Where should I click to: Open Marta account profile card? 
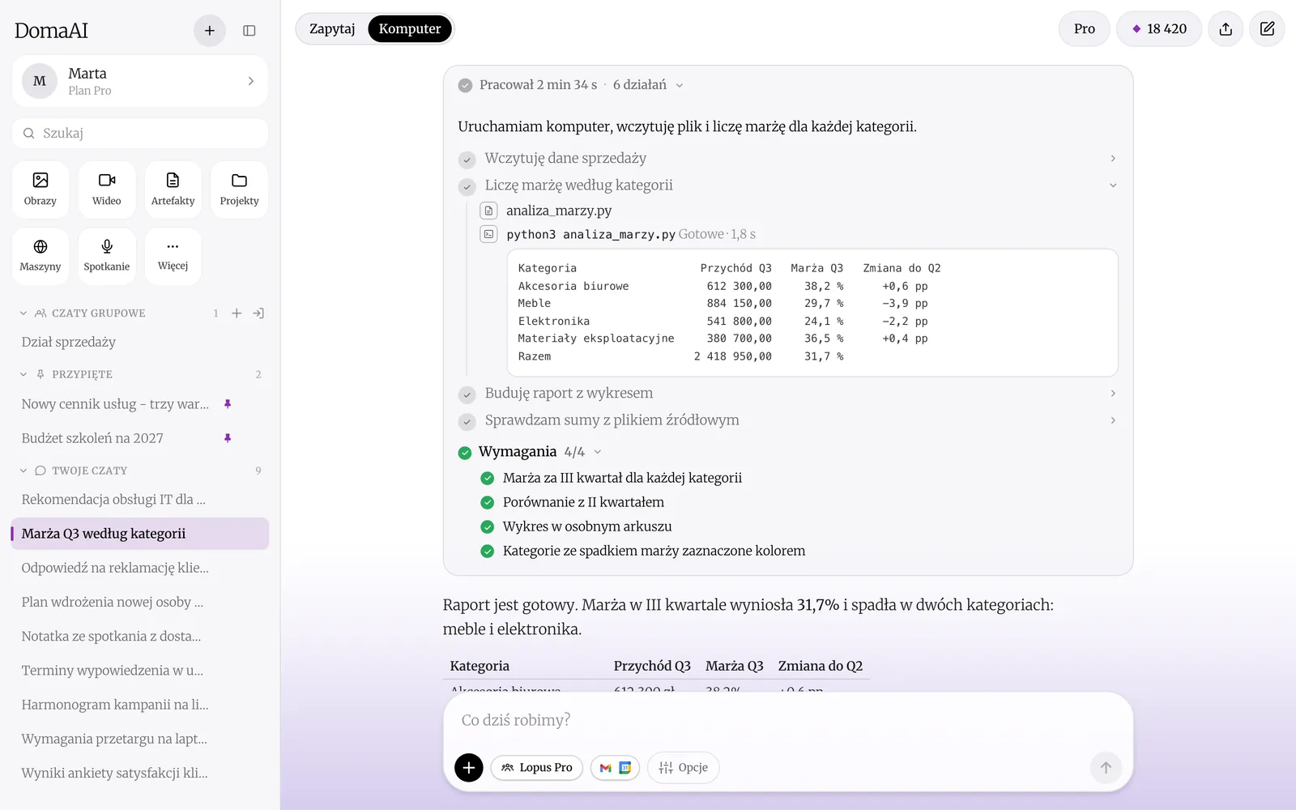tap(140, 81)
